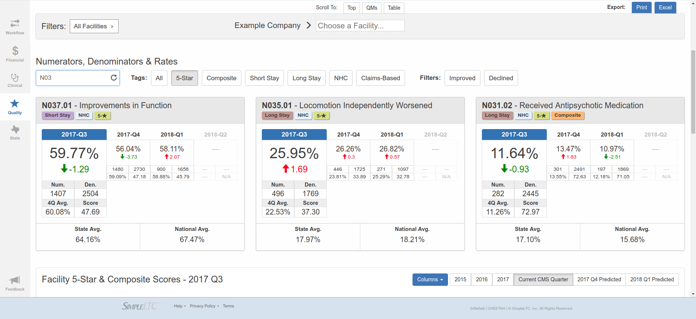This screenshot has width=696, height=319.
Task: Open the Clinical stethoscope section
Action: 15,80
